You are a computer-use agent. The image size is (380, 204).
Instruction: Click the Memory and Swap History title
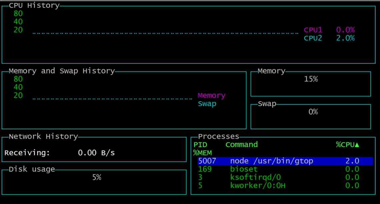tap(62, 71)
